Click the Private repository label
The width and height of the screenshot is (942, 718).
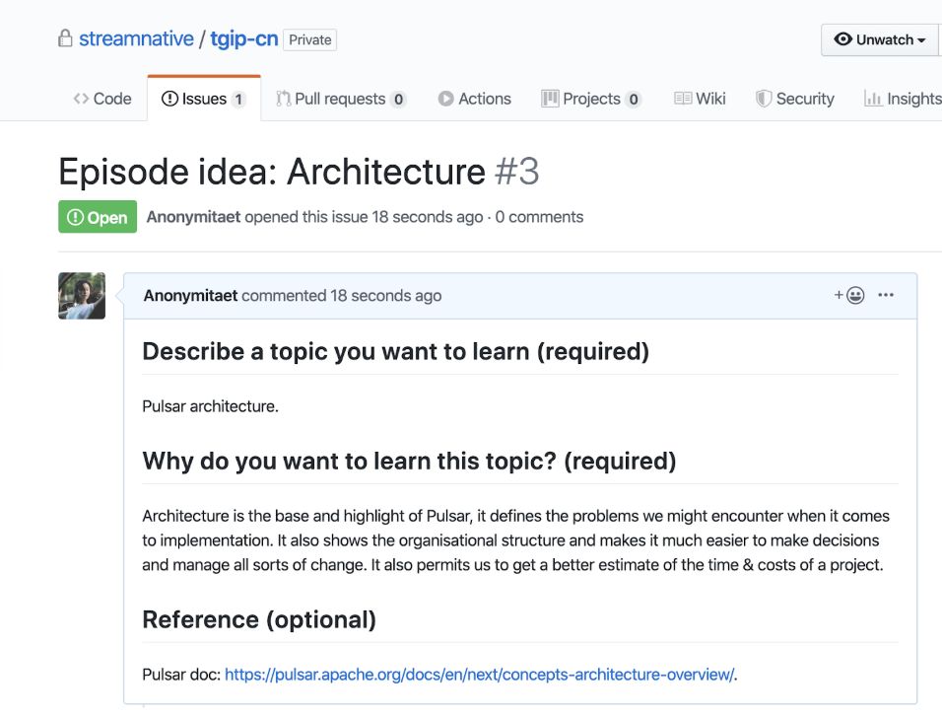310,39
